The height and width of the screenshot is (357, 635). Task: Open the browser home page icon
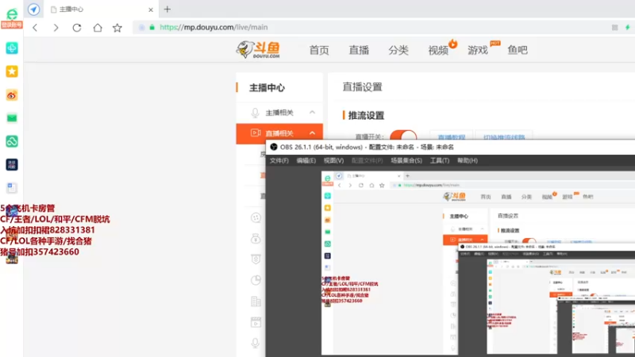(x=98, y=28)
